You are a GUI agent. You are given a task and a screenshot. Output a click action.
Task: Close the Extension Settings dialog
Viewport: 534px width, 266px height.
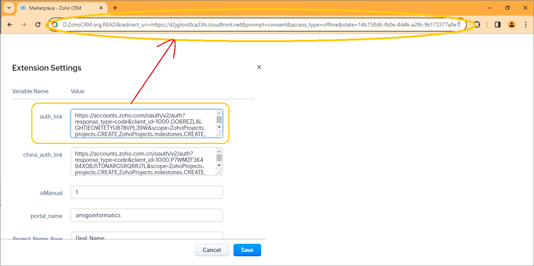pyautogui.click(x=259, y=67)
